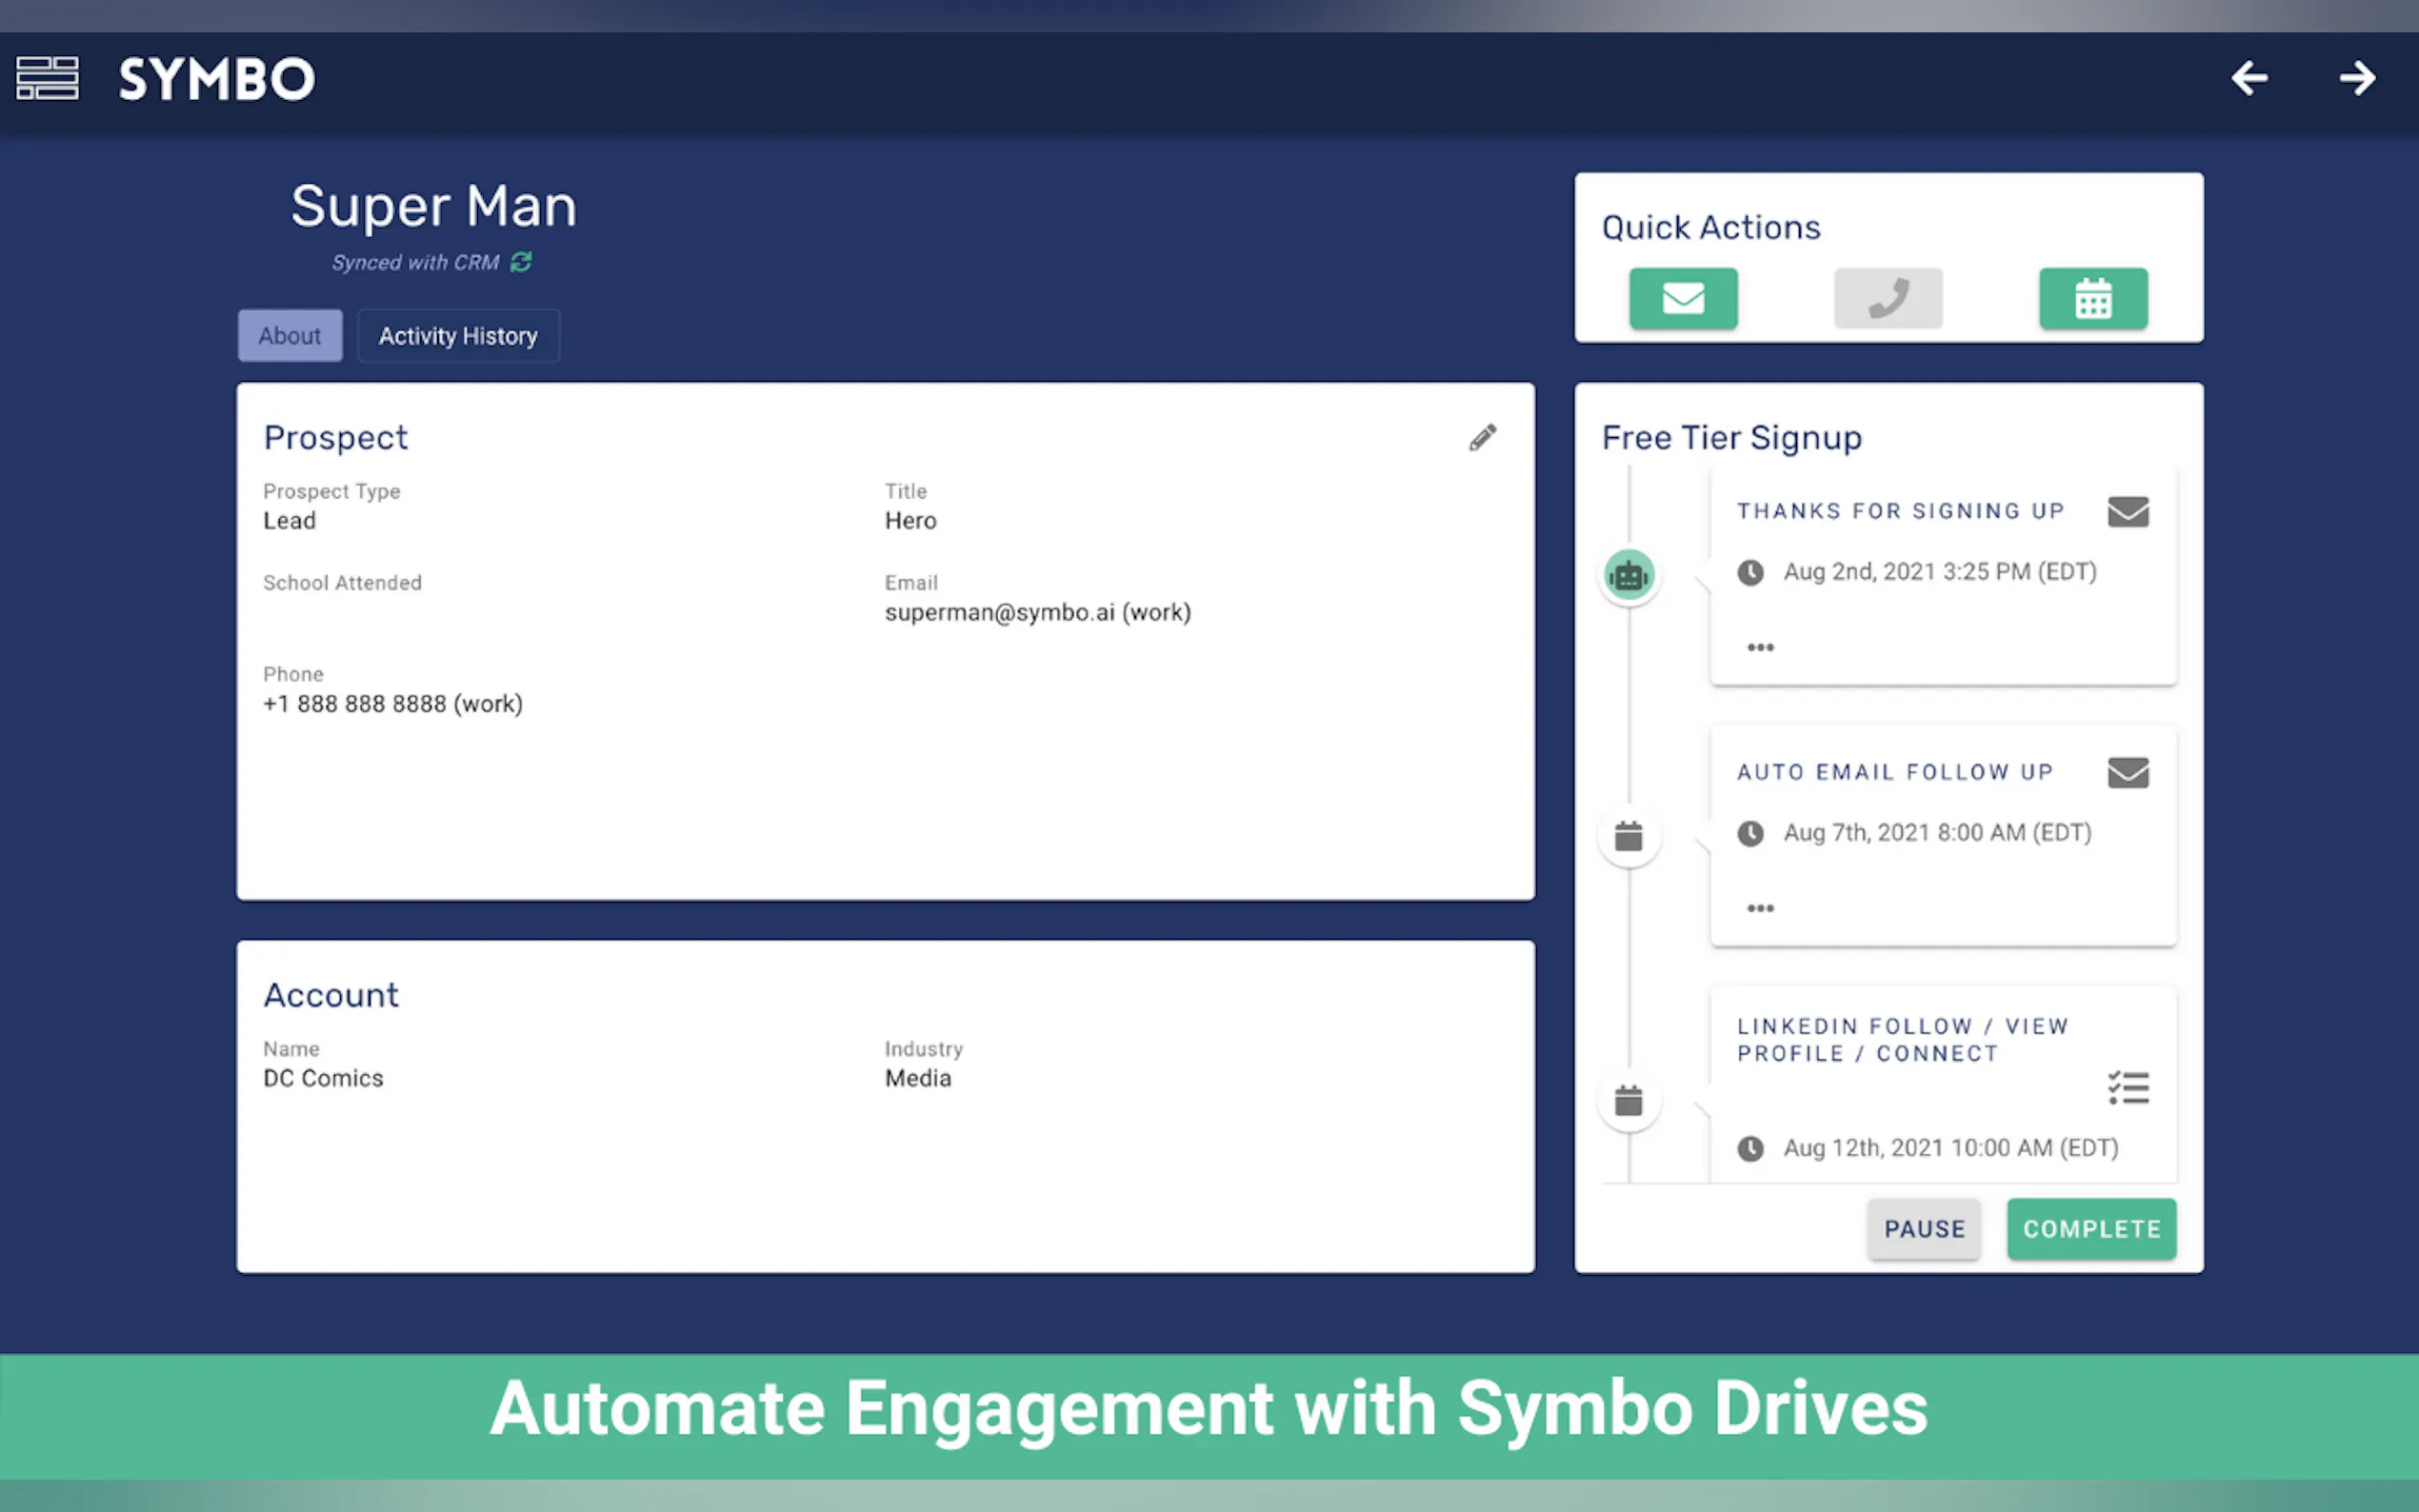The width and height of the screenshot is (2419, 1512).
Task: Expand ellipsis on Thanks For Signing Up
Action: [x=1760, y=647]
